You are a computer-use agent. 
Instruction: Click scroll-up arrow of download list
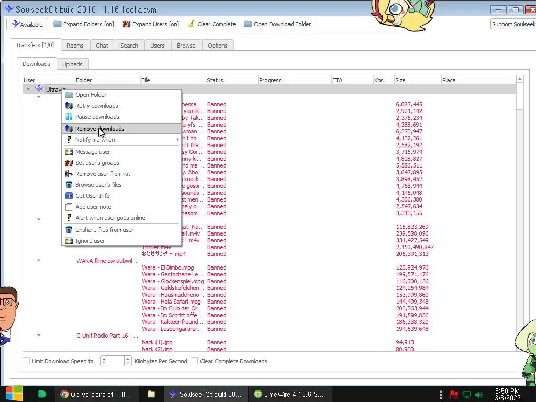click(520, 79)
